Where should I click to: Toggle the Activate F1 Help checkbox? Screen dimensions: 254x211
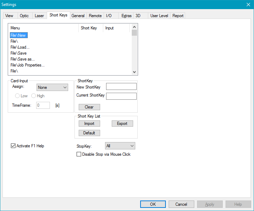tap(13, 146)
